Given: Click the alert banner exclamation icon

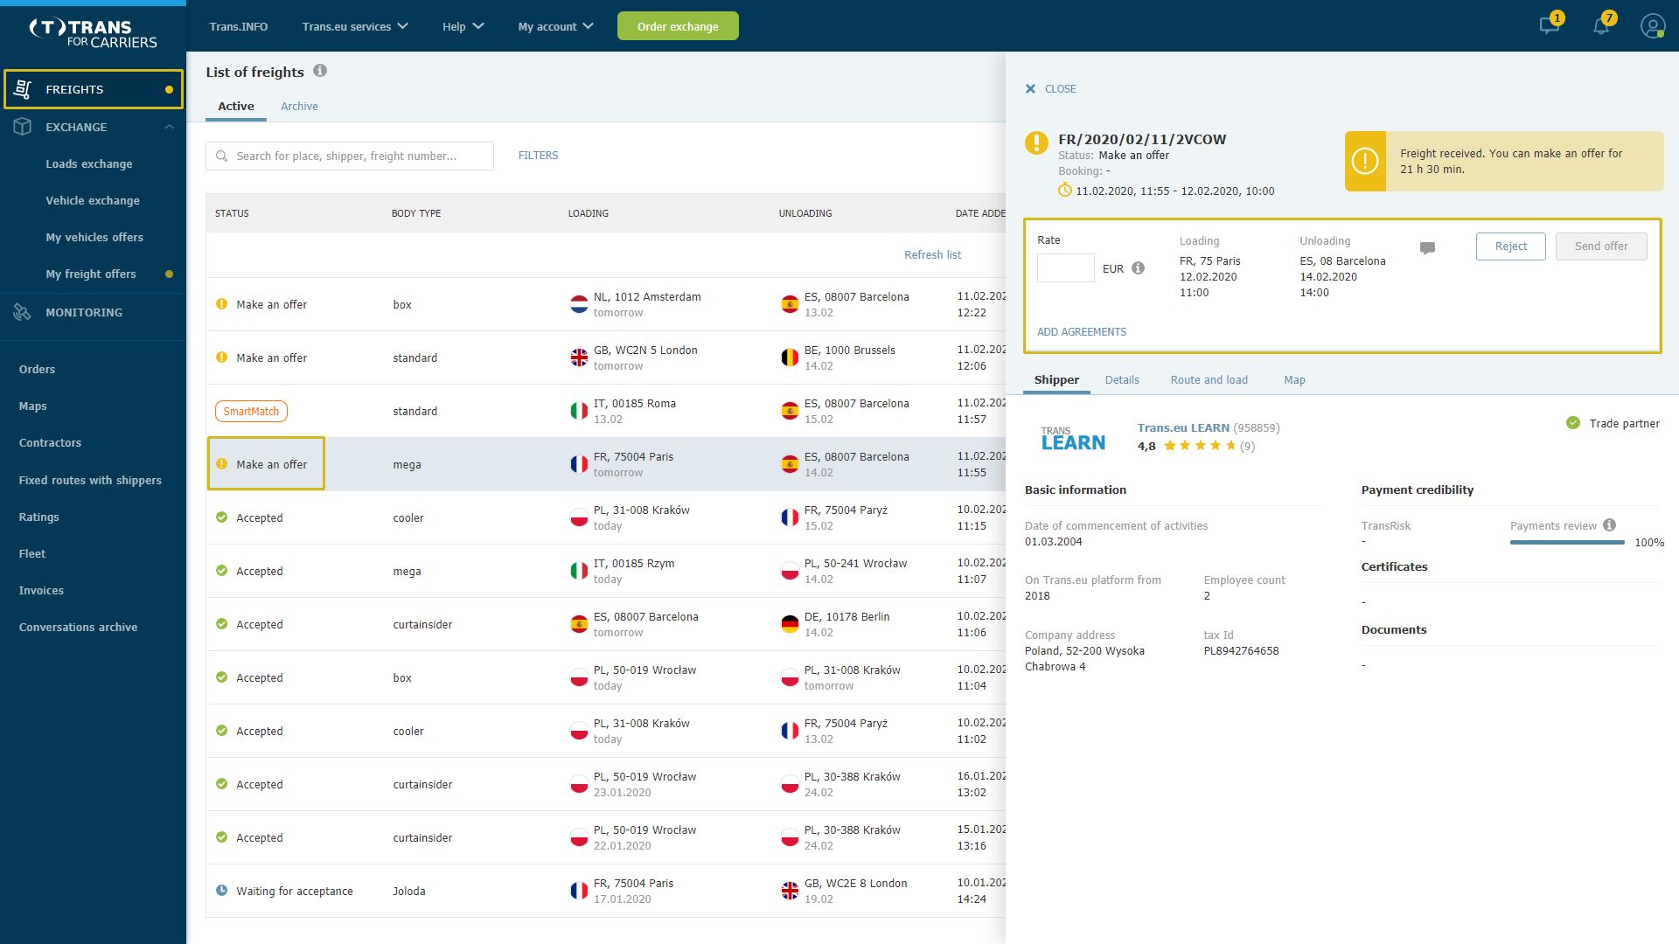Looking at the screenshot, I should (x=1365, y=161).
